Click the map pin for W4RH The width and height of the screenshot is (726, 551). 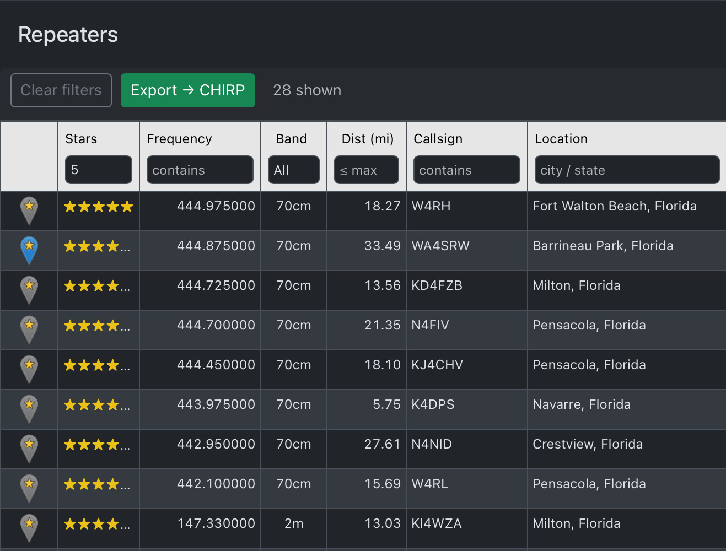(29, 210)
